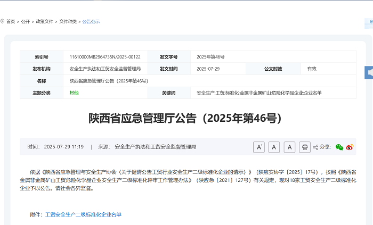Select 公告公示 breadcrumb link
Screen dimensions: 373x225
(x=91, y=22)
